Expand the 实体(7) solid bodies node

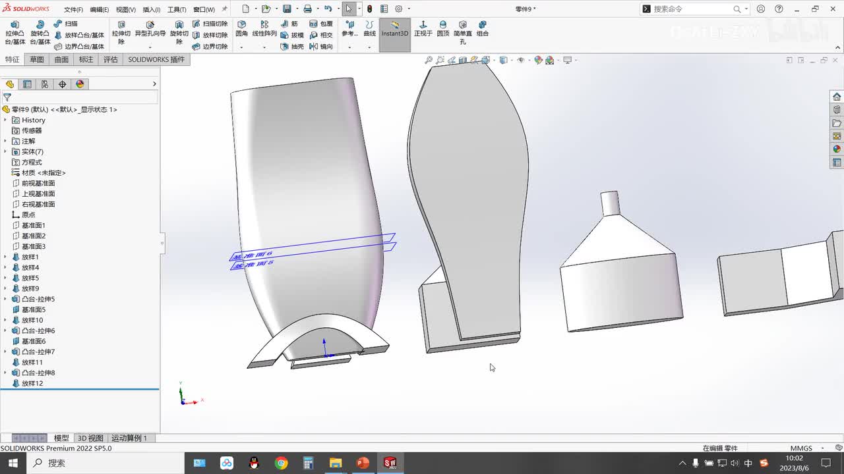(5, 152)
